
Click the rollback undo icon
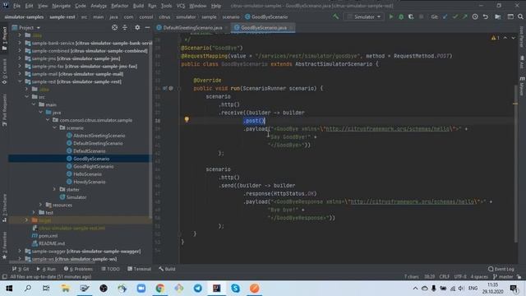(x=486, y=16)
